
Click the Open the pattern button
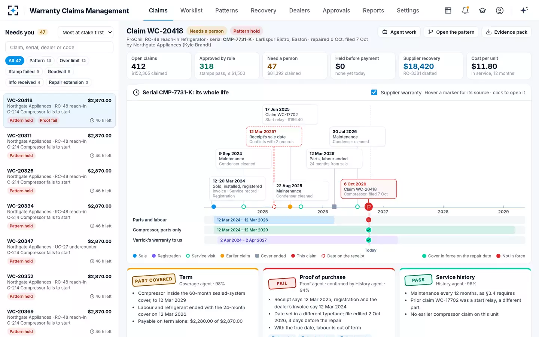[x=451, y=32]
